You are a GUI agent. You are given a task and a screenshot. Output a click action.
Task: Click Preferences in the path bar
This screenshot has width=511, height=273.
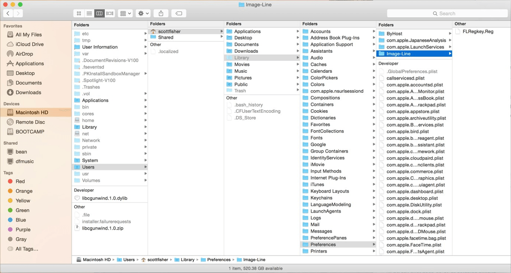pos(215,260)
